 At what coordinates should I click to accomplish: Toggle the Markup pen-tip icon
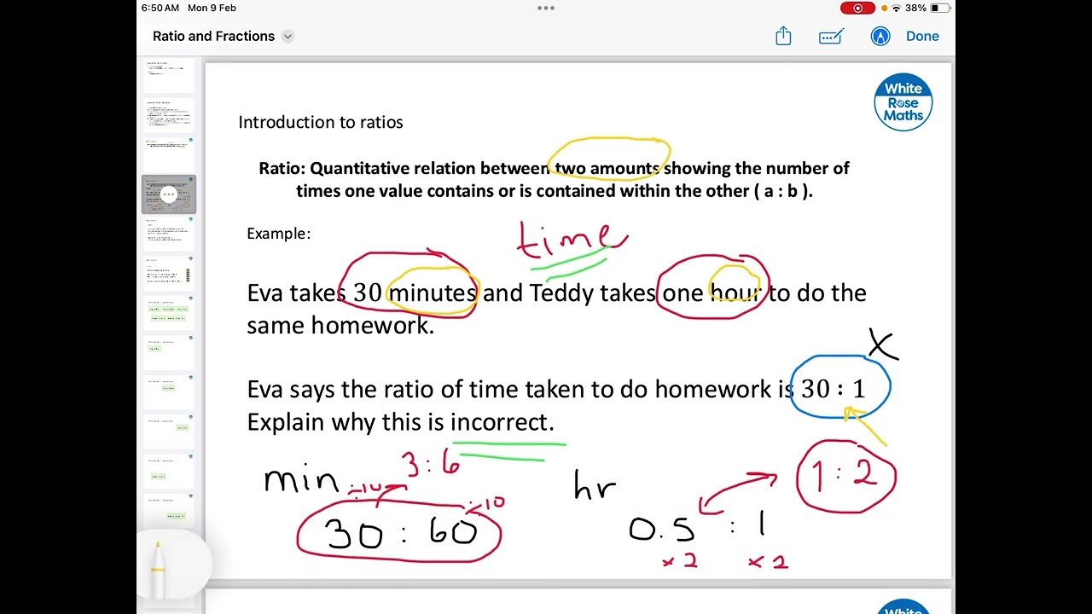pos(880,36)
